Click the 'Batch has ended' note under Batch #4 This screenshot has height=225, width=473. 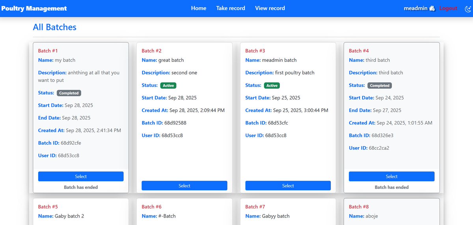[392, 188]
